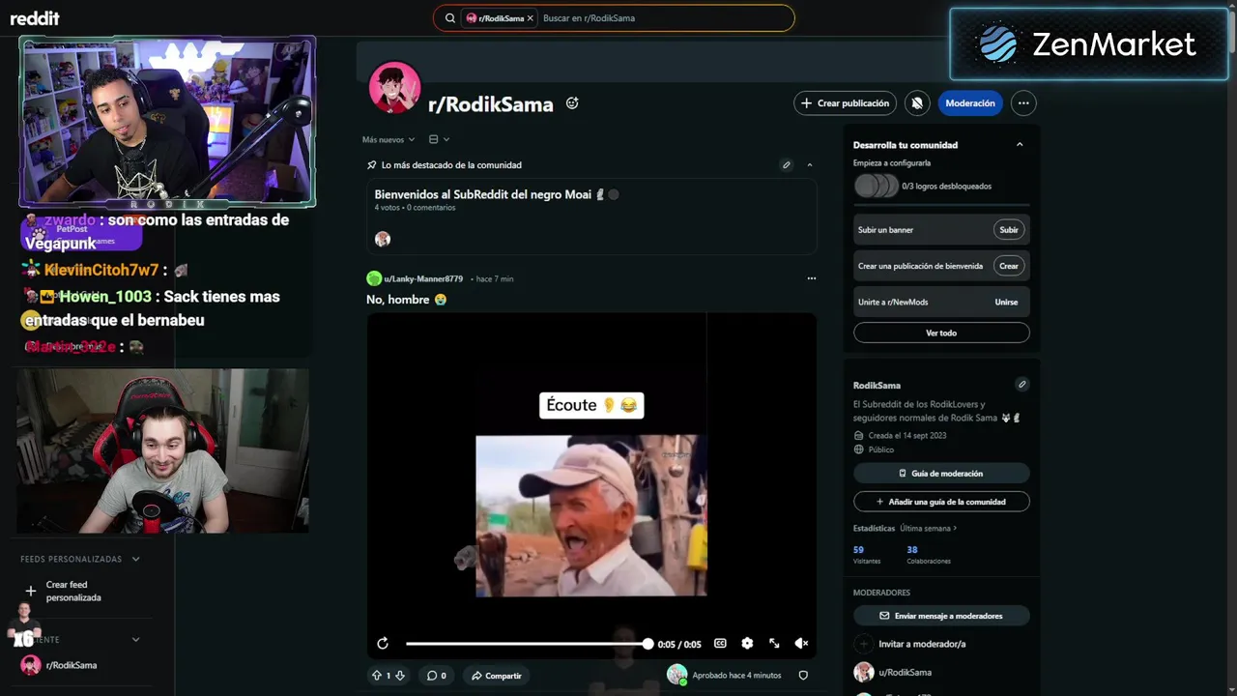
Task: Focus the Buscar en r/RodikSama search field
Action: (x=664, y=18)
